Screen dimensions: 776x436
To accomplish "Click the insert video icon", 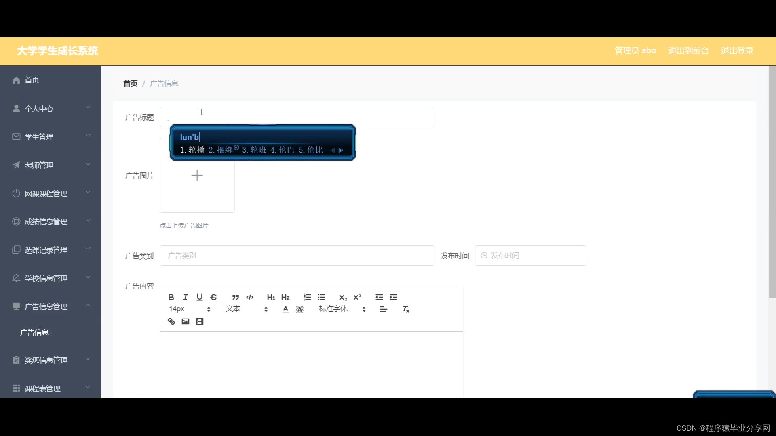I will coord(200,321).
